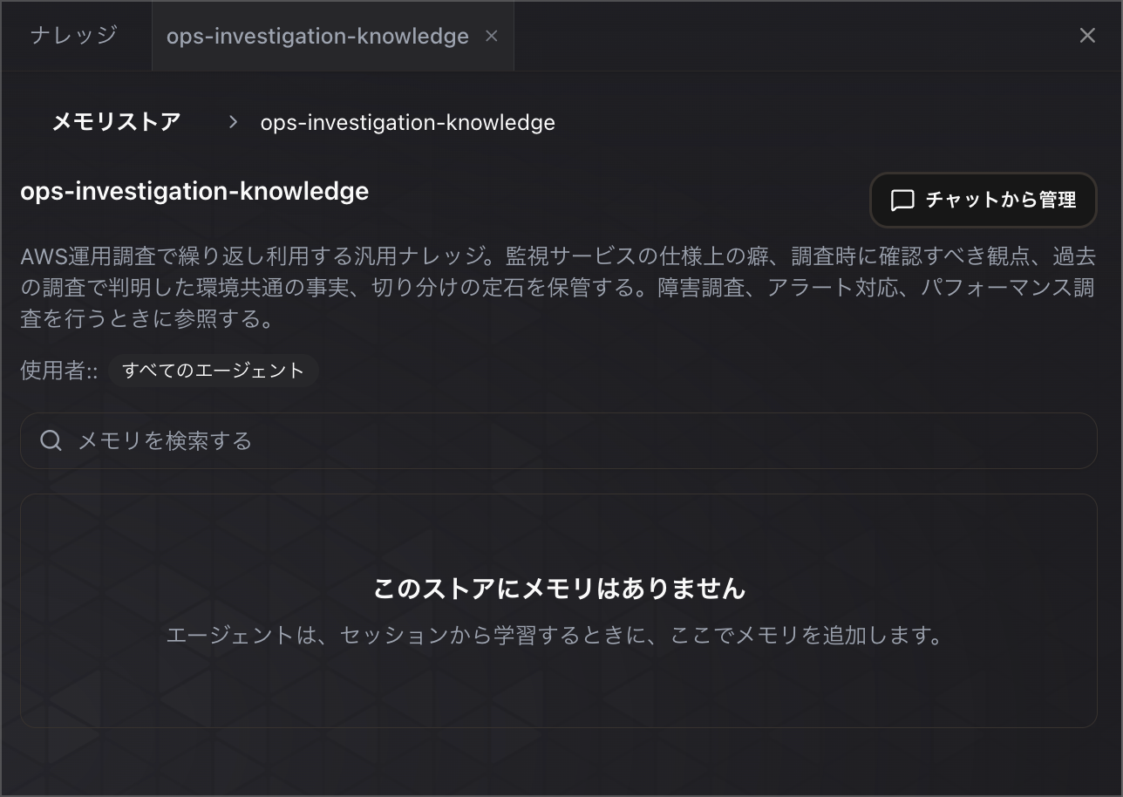Click the このストアにメモリはありません message

point(559,589)
